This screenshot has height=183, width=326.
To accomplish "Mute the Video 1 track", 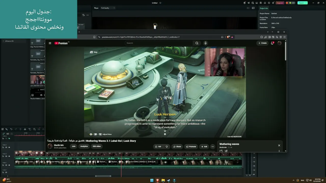I will click(6, 165).
